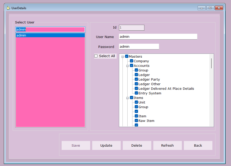Click the Refresh button
This screenshot has height=166, width=231.
pyautogui.click(x=168, y=146)
